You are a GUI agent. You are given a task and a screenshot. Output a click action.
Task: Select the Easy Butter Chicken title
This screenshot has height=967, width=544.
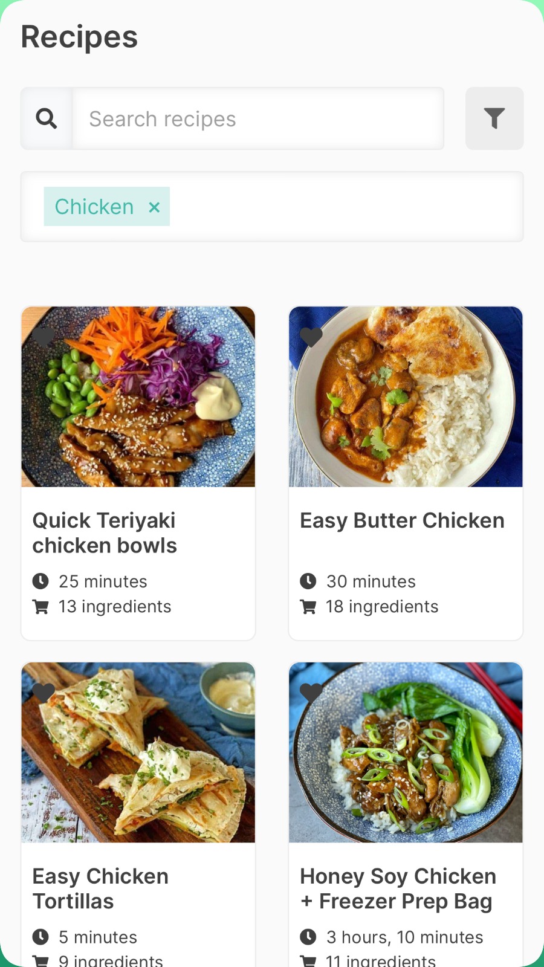coord(402,520)
